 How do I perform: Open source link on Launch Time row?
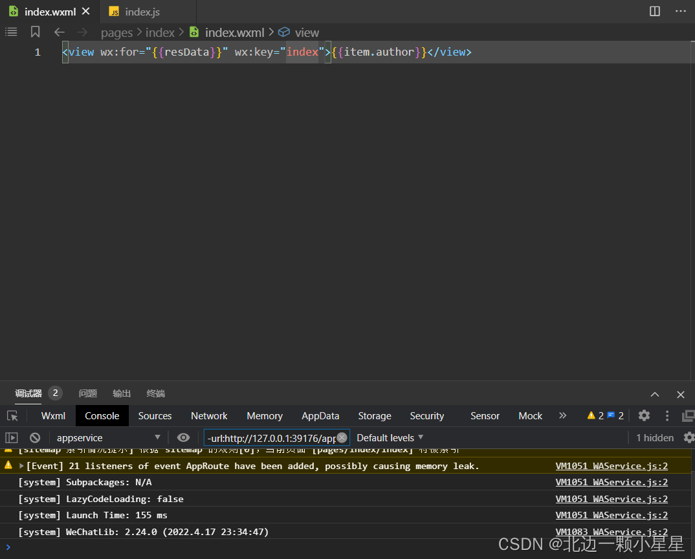pyautogui.click(x=612, y=516)
